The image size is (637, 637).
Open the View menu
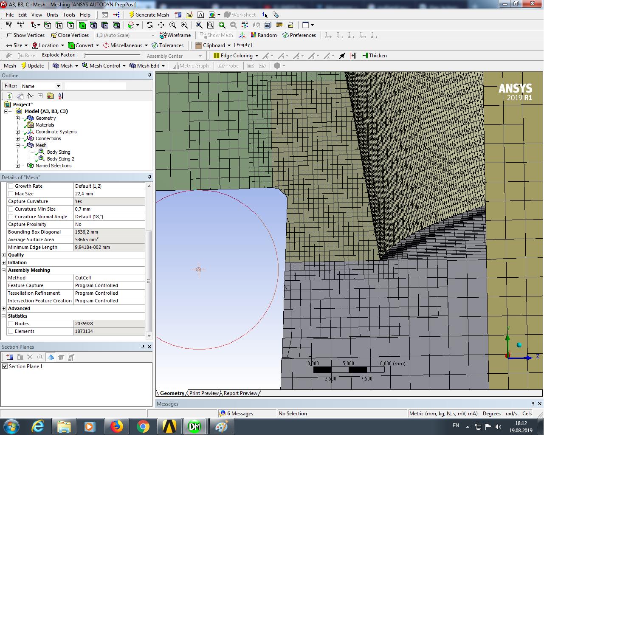(x=37, y=15)
